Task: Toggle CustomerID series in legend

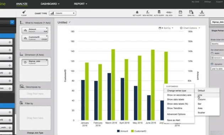Action: 139,131
